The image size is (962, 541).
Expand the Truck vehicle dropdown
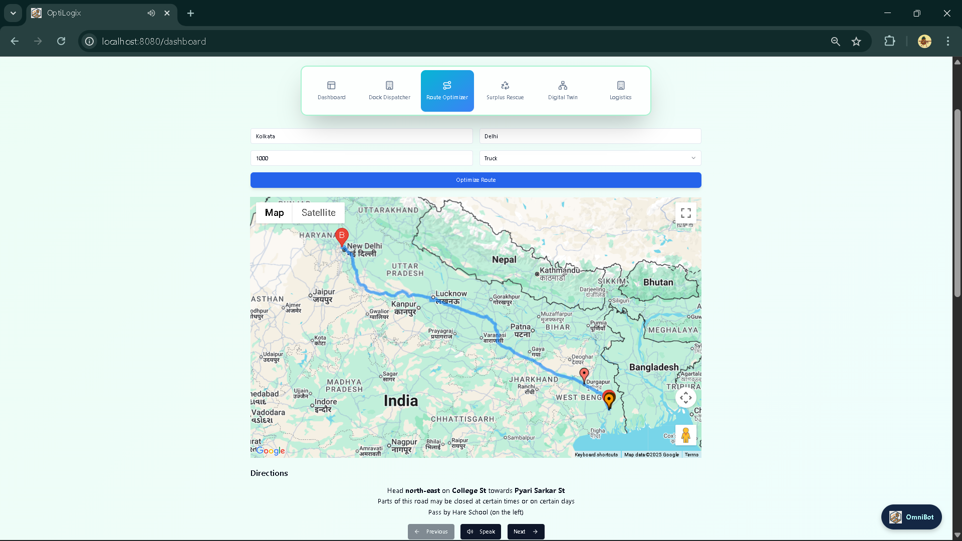tap(590, 158)
